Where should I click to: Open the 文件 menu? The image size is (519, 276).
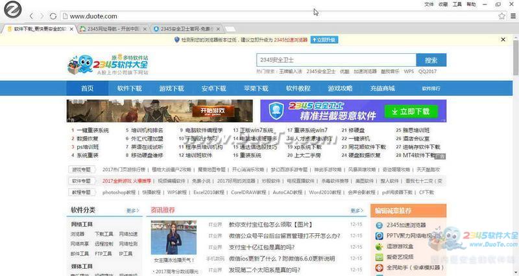(x=429, y=5)
